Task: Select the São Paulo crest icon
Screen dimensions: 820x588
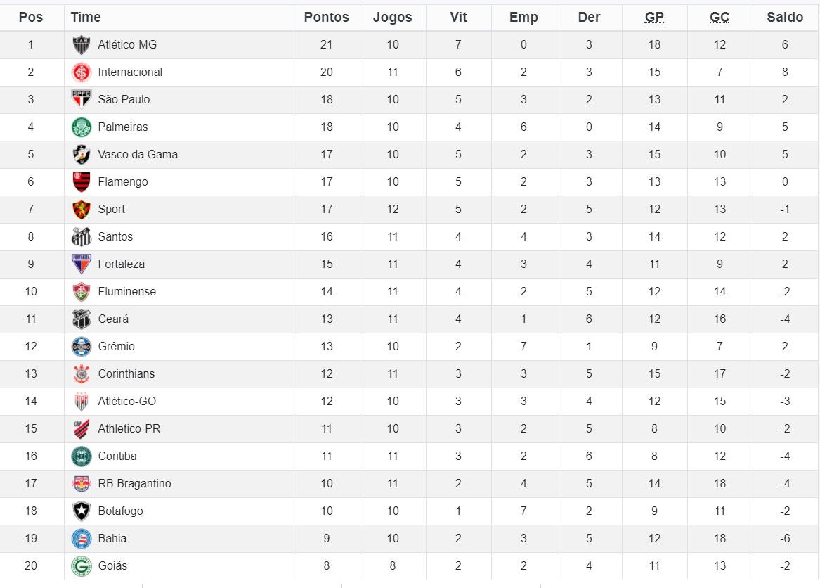Action: (x=81, y=99)
